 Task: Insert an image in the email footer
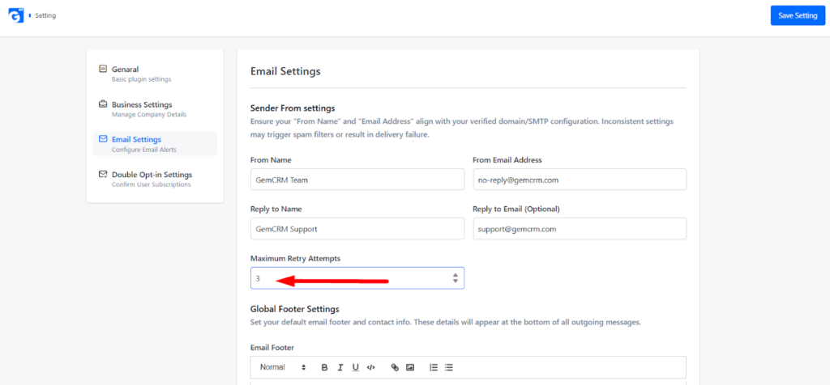click(x=409, y=367)
